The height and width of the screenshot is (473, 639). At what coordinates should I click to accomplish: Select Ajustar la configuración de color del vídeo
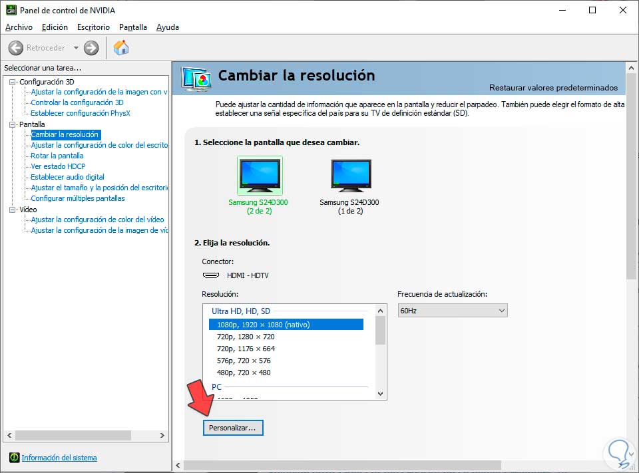click(97, 220)
